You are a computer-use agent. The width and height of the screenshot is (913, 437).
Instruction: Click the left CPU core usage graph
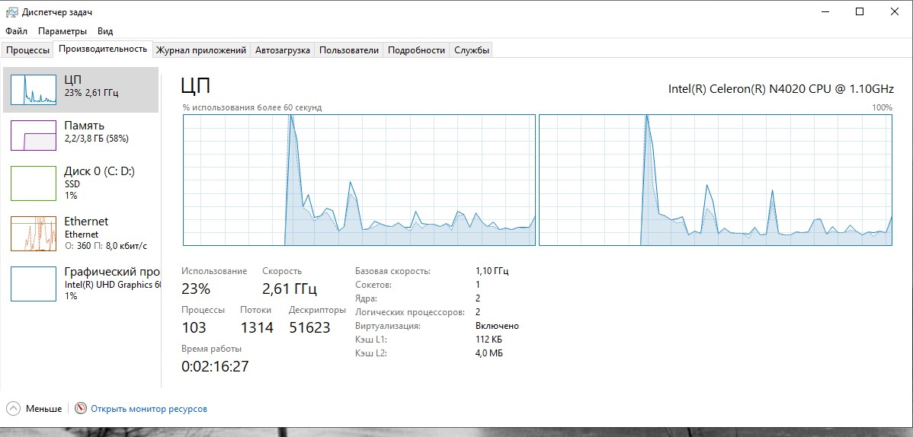click(359, 180)
